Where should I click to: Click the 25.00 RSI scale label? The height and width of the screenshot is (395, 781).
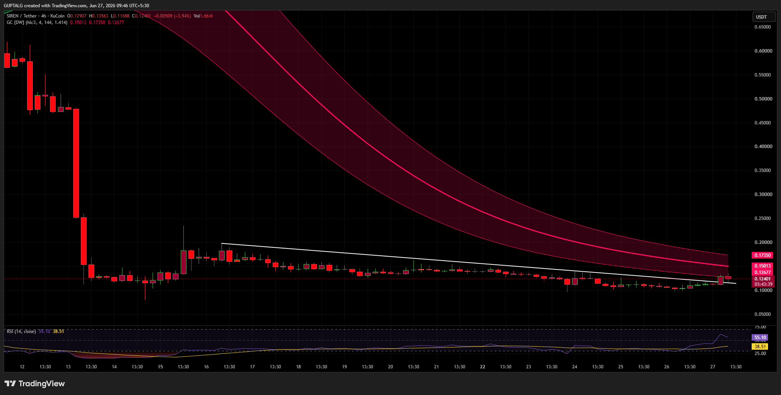760,354
